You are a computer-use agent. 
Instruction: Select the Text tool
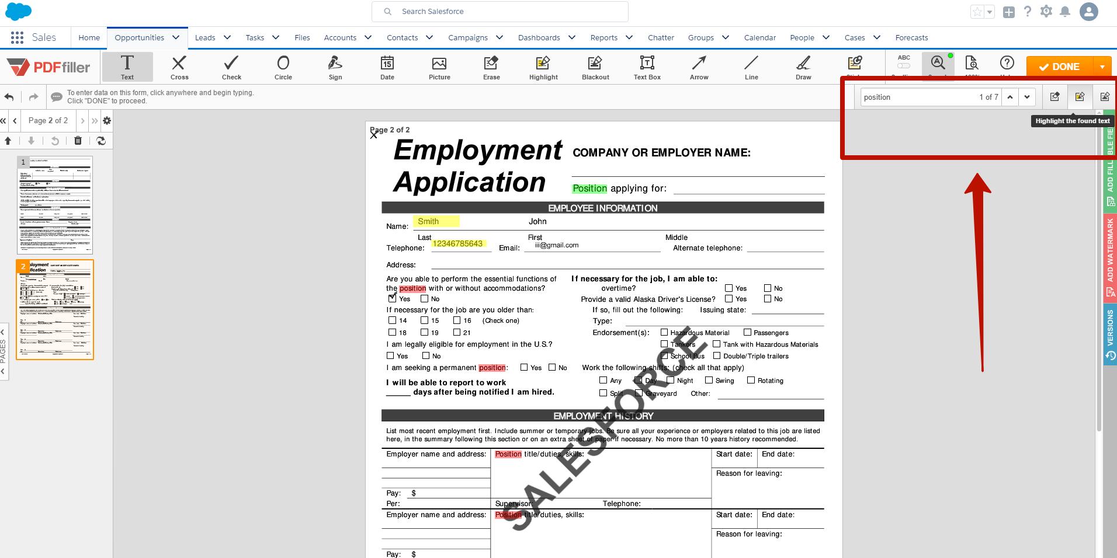click(127, 67)
